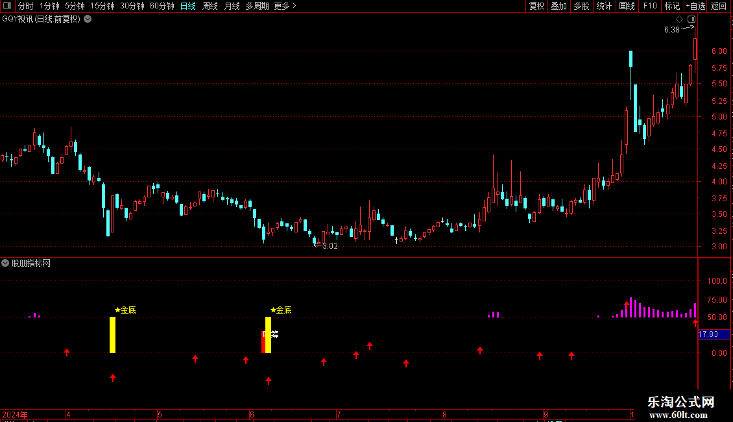Open the 复权 adjustment menu
The image size is (733, 422).
(x=536, y=6)
